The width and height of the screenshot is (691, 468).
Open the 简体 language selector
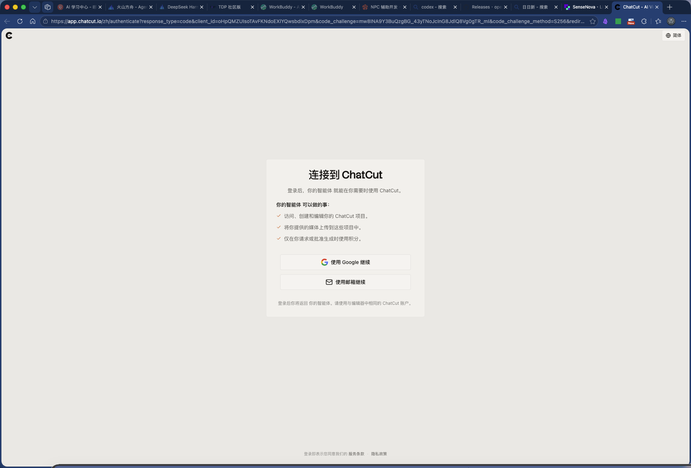673,35
